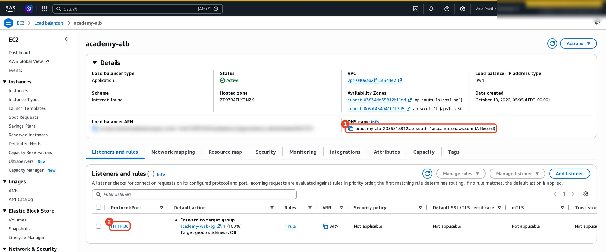Open Launch Templates in sidebar
The image size is (606, 252).
click(27, 108)
